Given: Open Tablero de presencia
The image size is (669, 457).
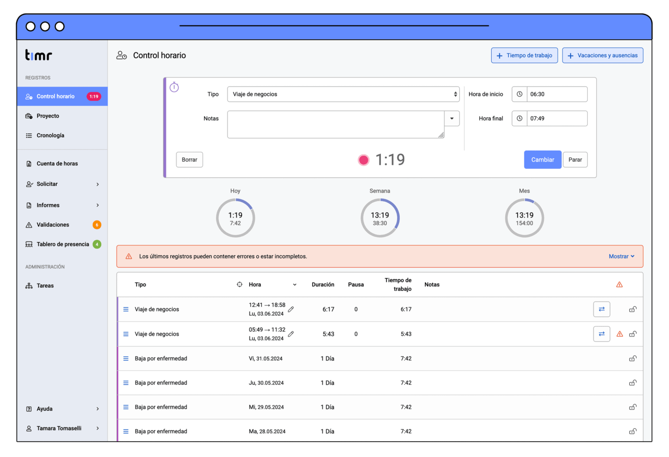Looking at the screenshot, I should pos(62,245).
